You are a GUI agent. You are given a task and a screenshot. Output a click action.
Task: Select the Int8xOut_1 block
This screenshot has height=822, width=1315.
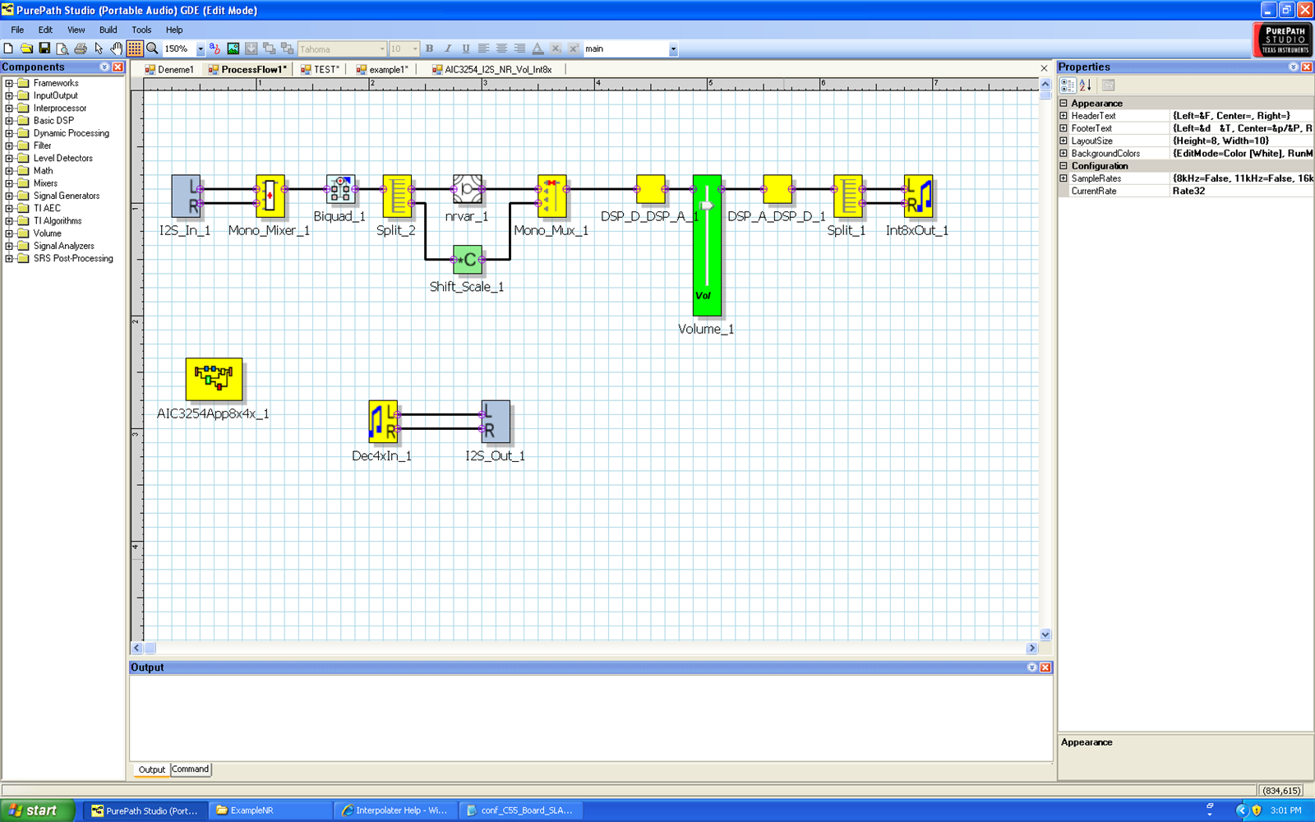coord(918,196)
